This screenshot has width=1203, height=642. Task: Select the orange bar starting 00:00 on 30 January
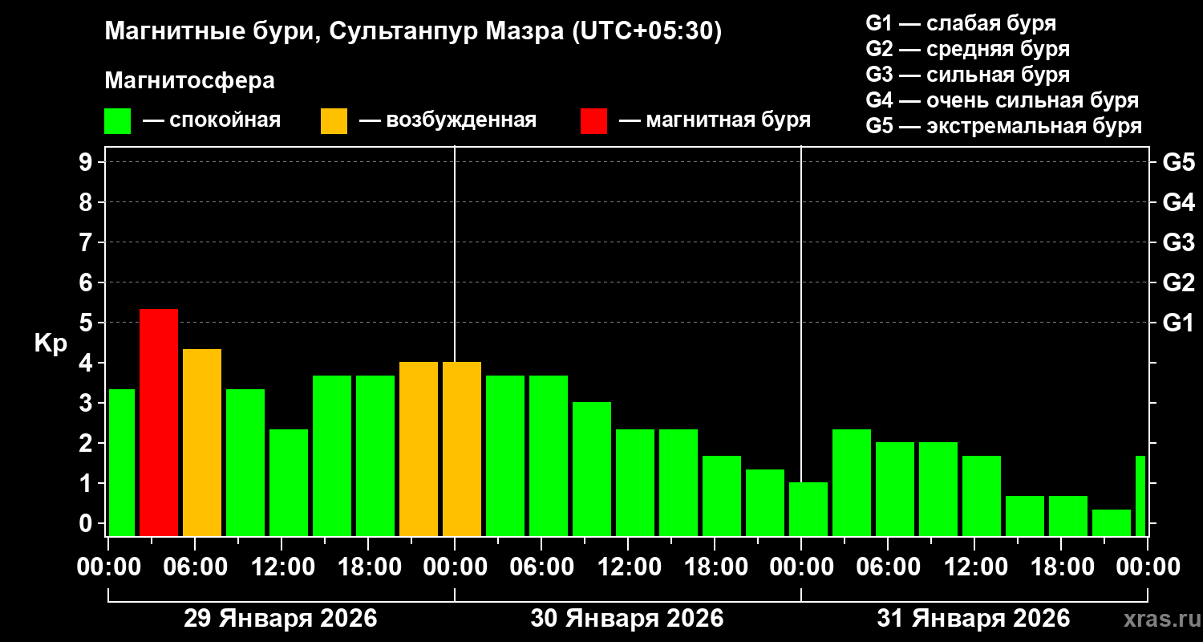coord(462,449)
